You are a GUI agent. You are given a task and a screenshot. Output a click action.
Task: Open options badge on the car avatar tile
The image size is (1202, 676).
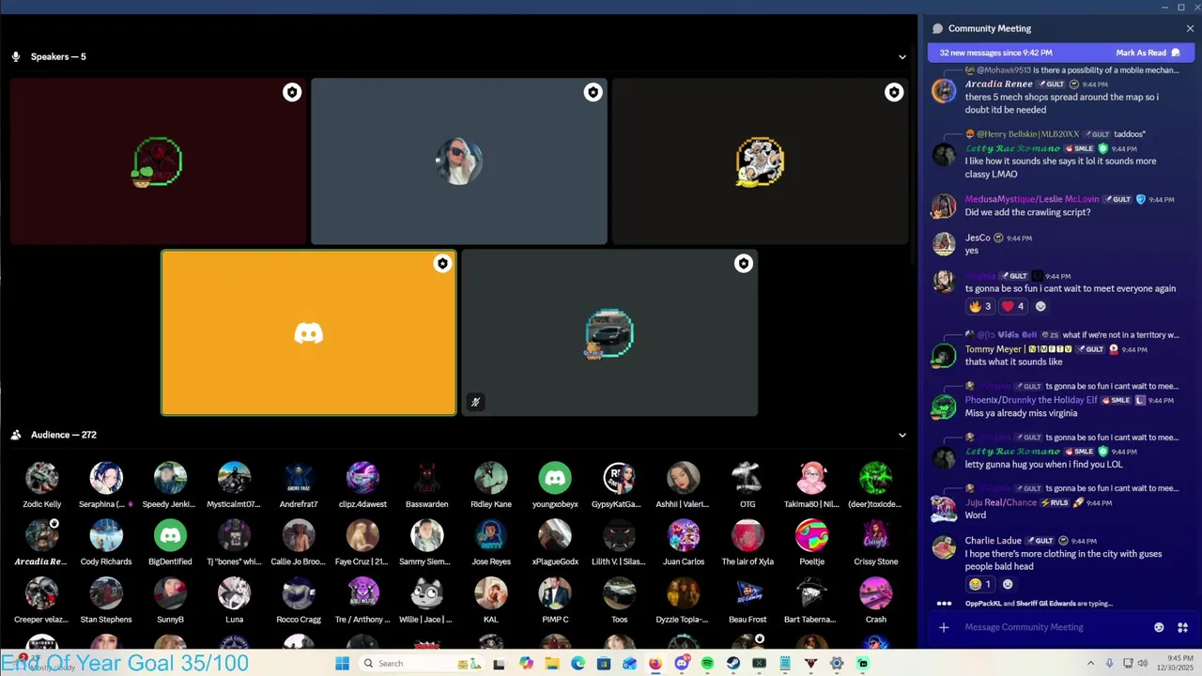tap(743, 264)
